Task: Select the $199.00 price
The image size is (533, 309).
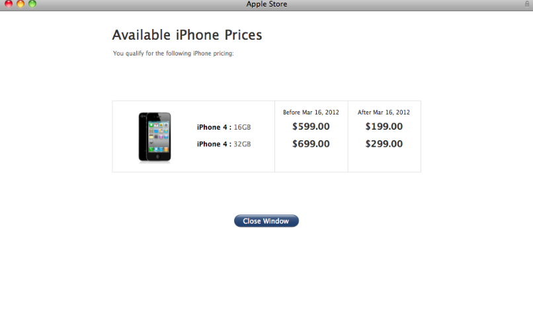Action: click(x=384, y=126)
